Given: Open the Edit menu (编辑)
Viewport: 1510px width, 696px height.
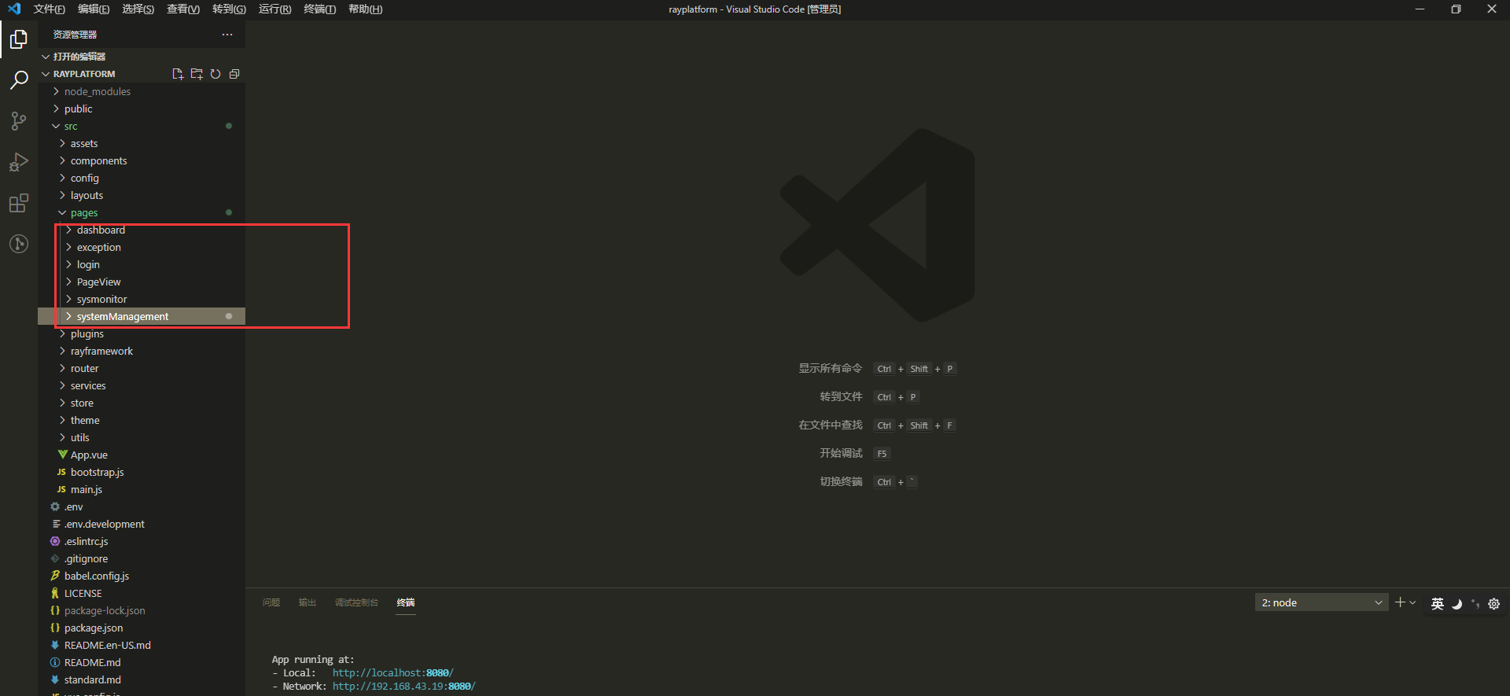Looking at the screenshot, I should point(94,9).
